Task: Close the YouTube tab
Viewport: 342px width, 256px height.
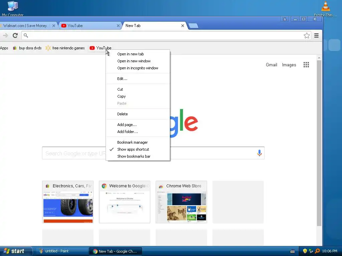Action: pos(118,26)
